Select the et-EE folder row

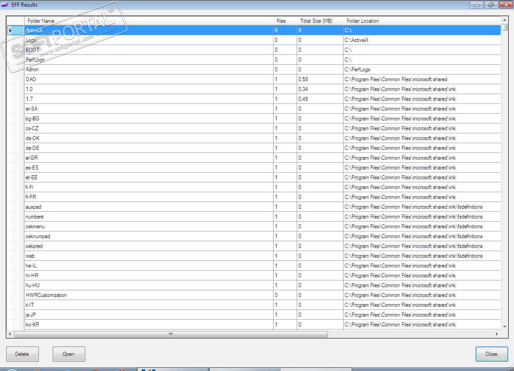[x=254, y=177]
